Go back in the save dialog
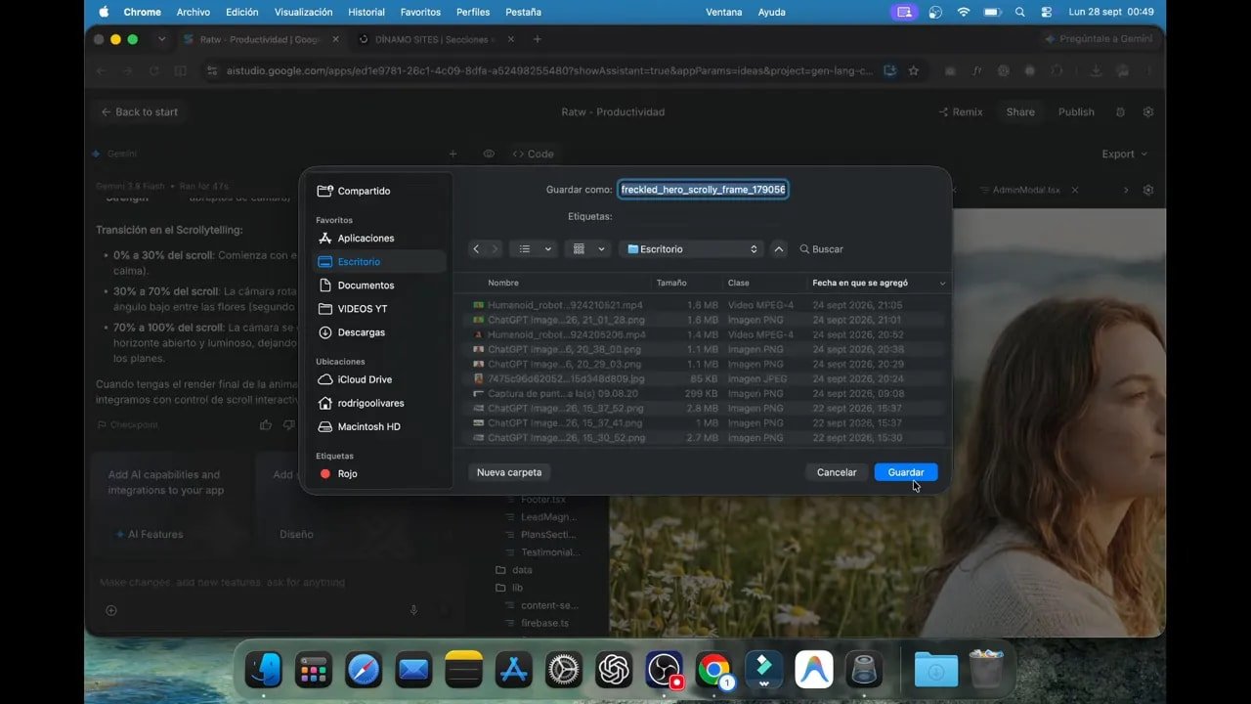1251x704 pixels. pos(476,249)
